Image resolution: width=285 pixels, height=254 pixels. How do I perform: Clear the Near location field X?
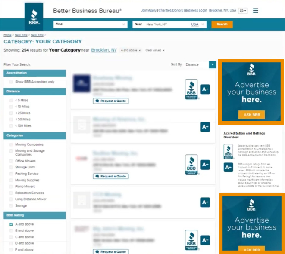[x=203, y=24]
